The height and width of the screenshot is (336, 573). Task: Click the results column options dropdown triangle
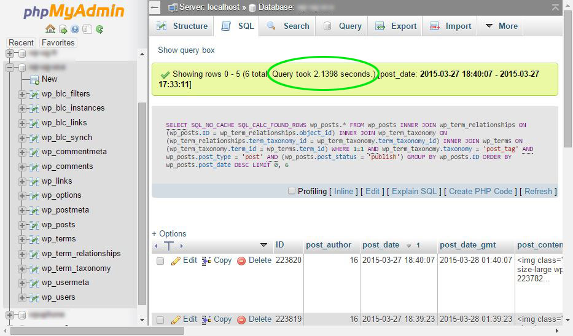263,245
